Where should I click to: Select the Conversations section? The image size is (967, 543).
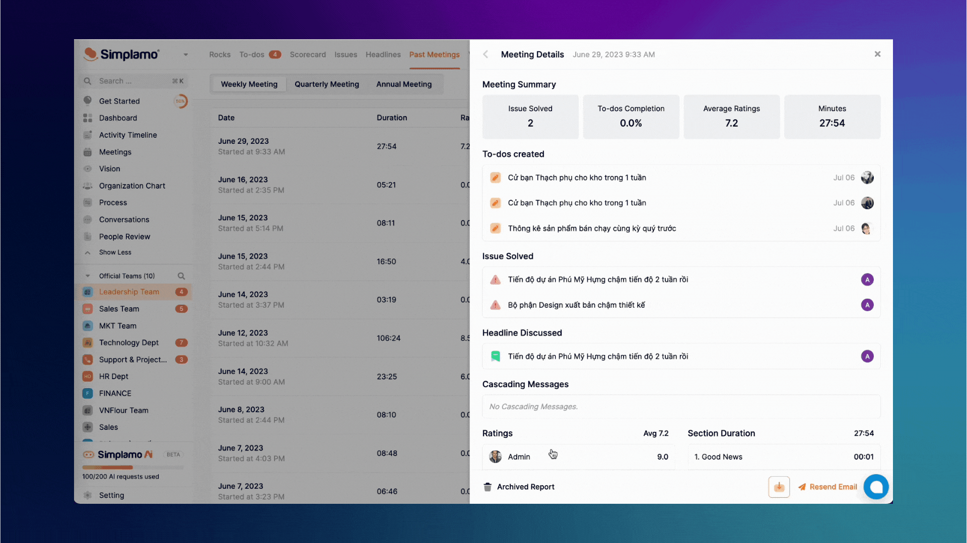pos(124,219)
